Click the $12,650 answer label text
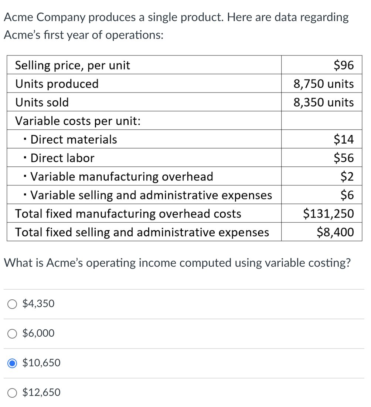The height and width of the screenshot is (407, 371). coord(41,392)
